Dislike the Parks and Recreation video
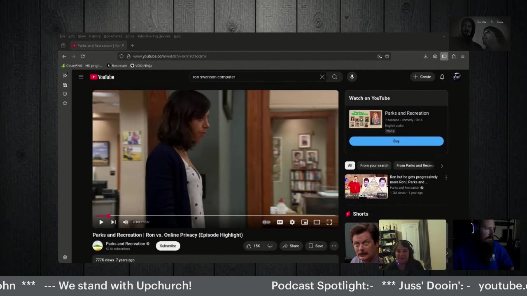Viewport: 527px width, 296px height. [270, 246]
